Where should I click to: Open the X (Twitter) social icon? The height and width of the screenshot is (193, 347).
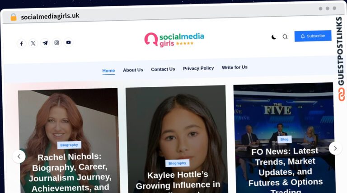coord(33,43)
